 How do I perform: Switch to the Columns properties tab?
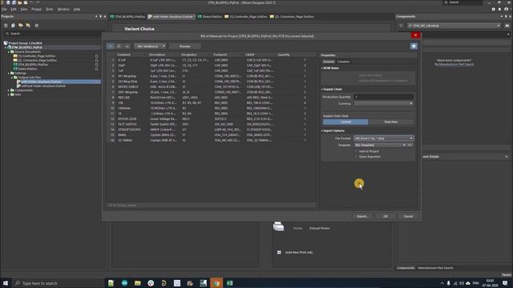click(343, 62)
